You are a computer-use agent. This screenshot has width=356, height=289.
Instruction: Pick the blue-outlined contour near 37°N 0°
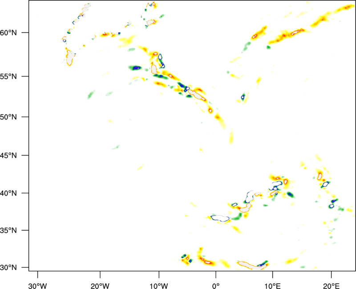[x=220, y=218]
